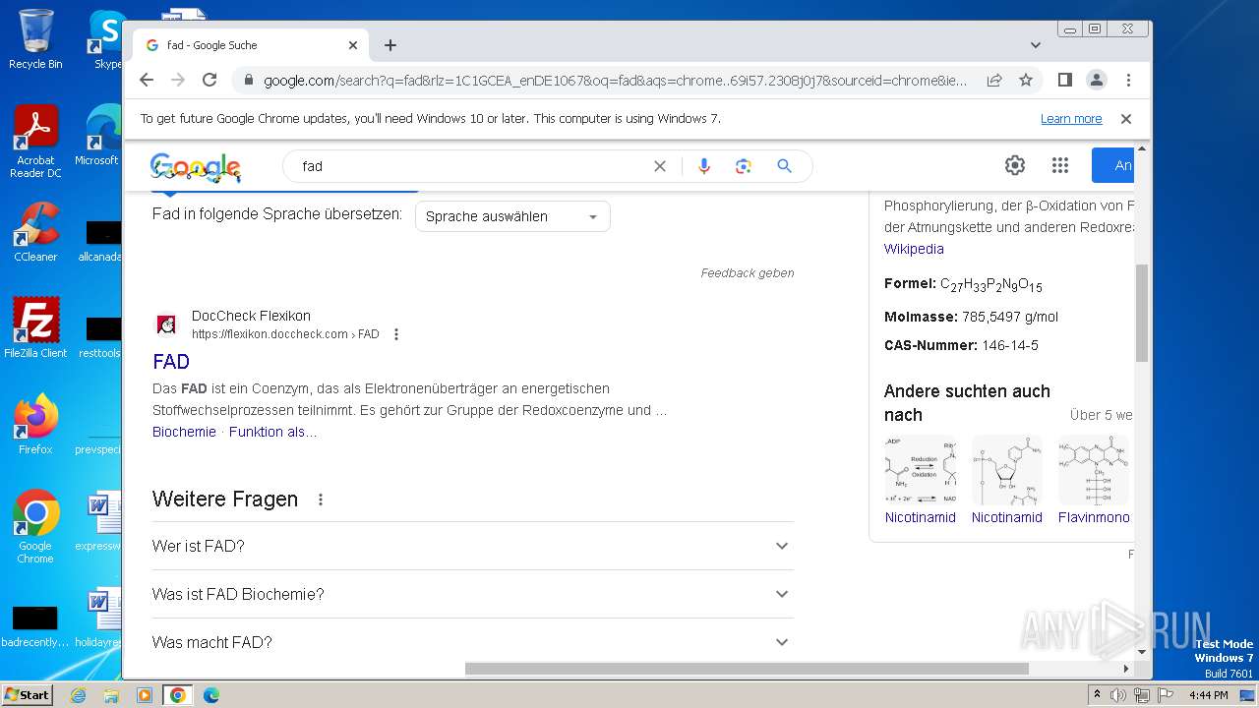Toggle Chrome side panel icon
1259x708 pixels.
click(x=1064, y=80)
